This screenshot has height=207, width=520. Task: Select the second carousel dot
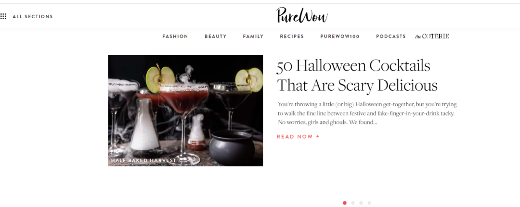click(353, 203)
